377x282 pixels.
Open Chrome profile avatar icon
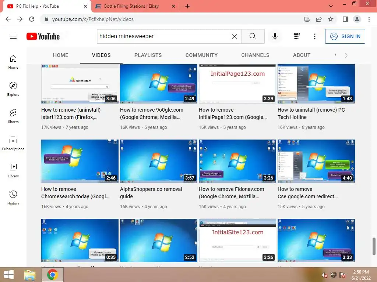[357, 19]
